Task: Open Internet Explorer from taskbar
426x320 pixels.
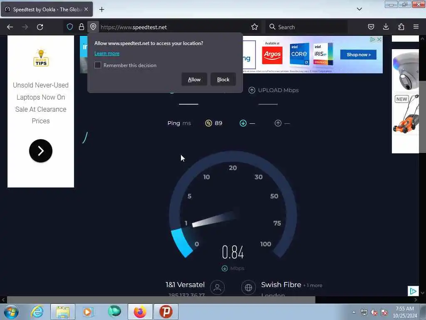Action: click(x=37, y=312)
